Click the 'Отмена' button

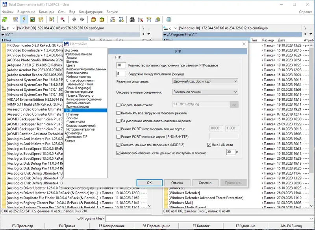[x=177, y=183]
